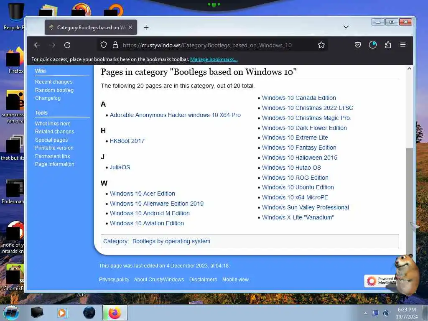The height and width of the screenshot is (321, 428).
Task: Open Windows 10 Extreme Lite
Action: coord(295,138)
